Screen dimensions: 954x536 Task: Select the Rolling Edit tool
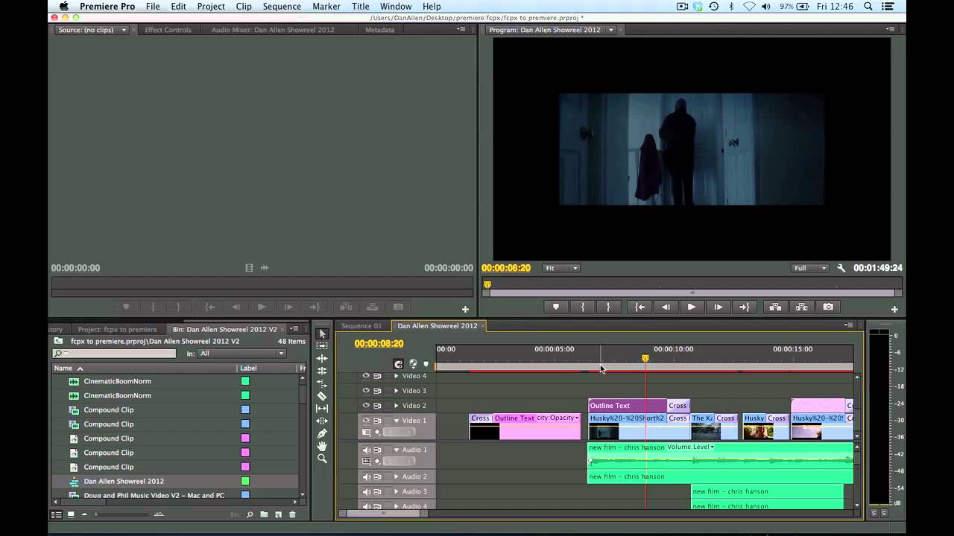pyautogui.click(x=322, y=371)
